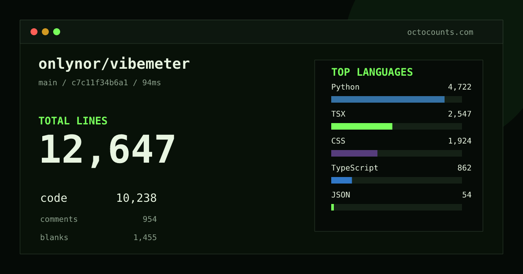Click the main / c7c11f34b6a1 / 94ms line
523x274 pixels.
tap(100, 83)
